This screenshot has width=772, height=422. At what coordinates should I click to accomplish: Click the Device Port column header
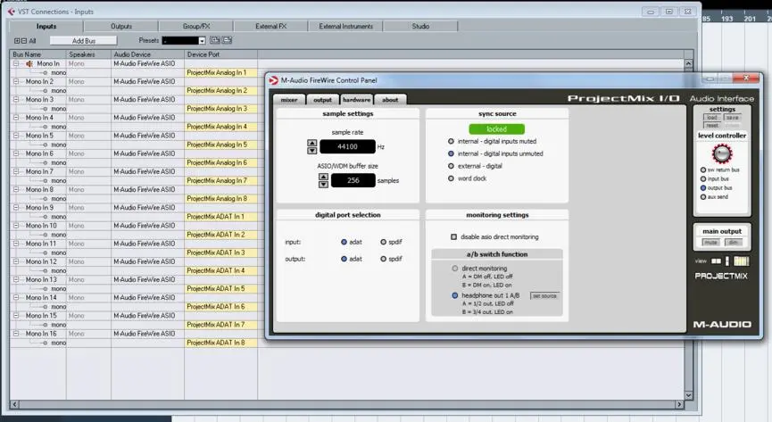(220, 54)
